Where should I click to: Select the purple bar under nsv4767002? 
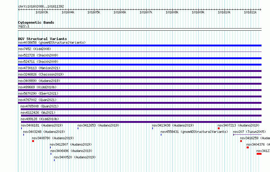(x=140, y=103)
